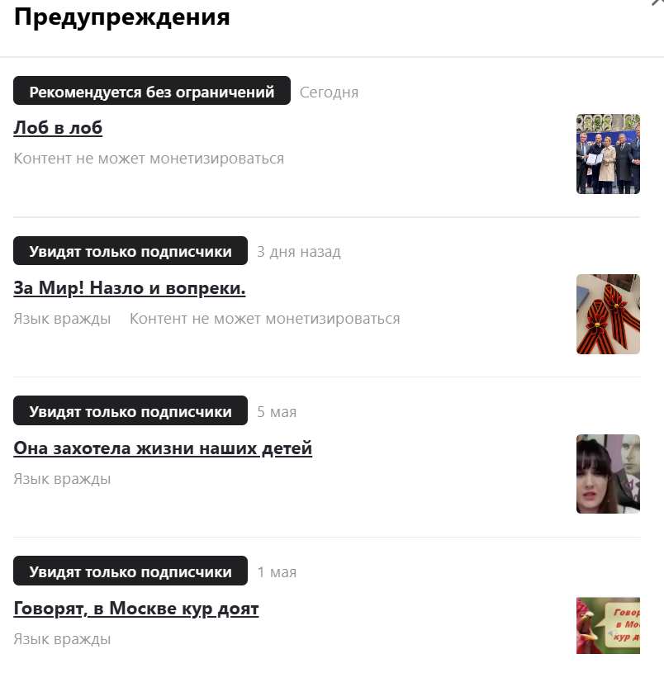Click the rooster thumbnail image
664x673 pixels.
click(x=608, y=626)
